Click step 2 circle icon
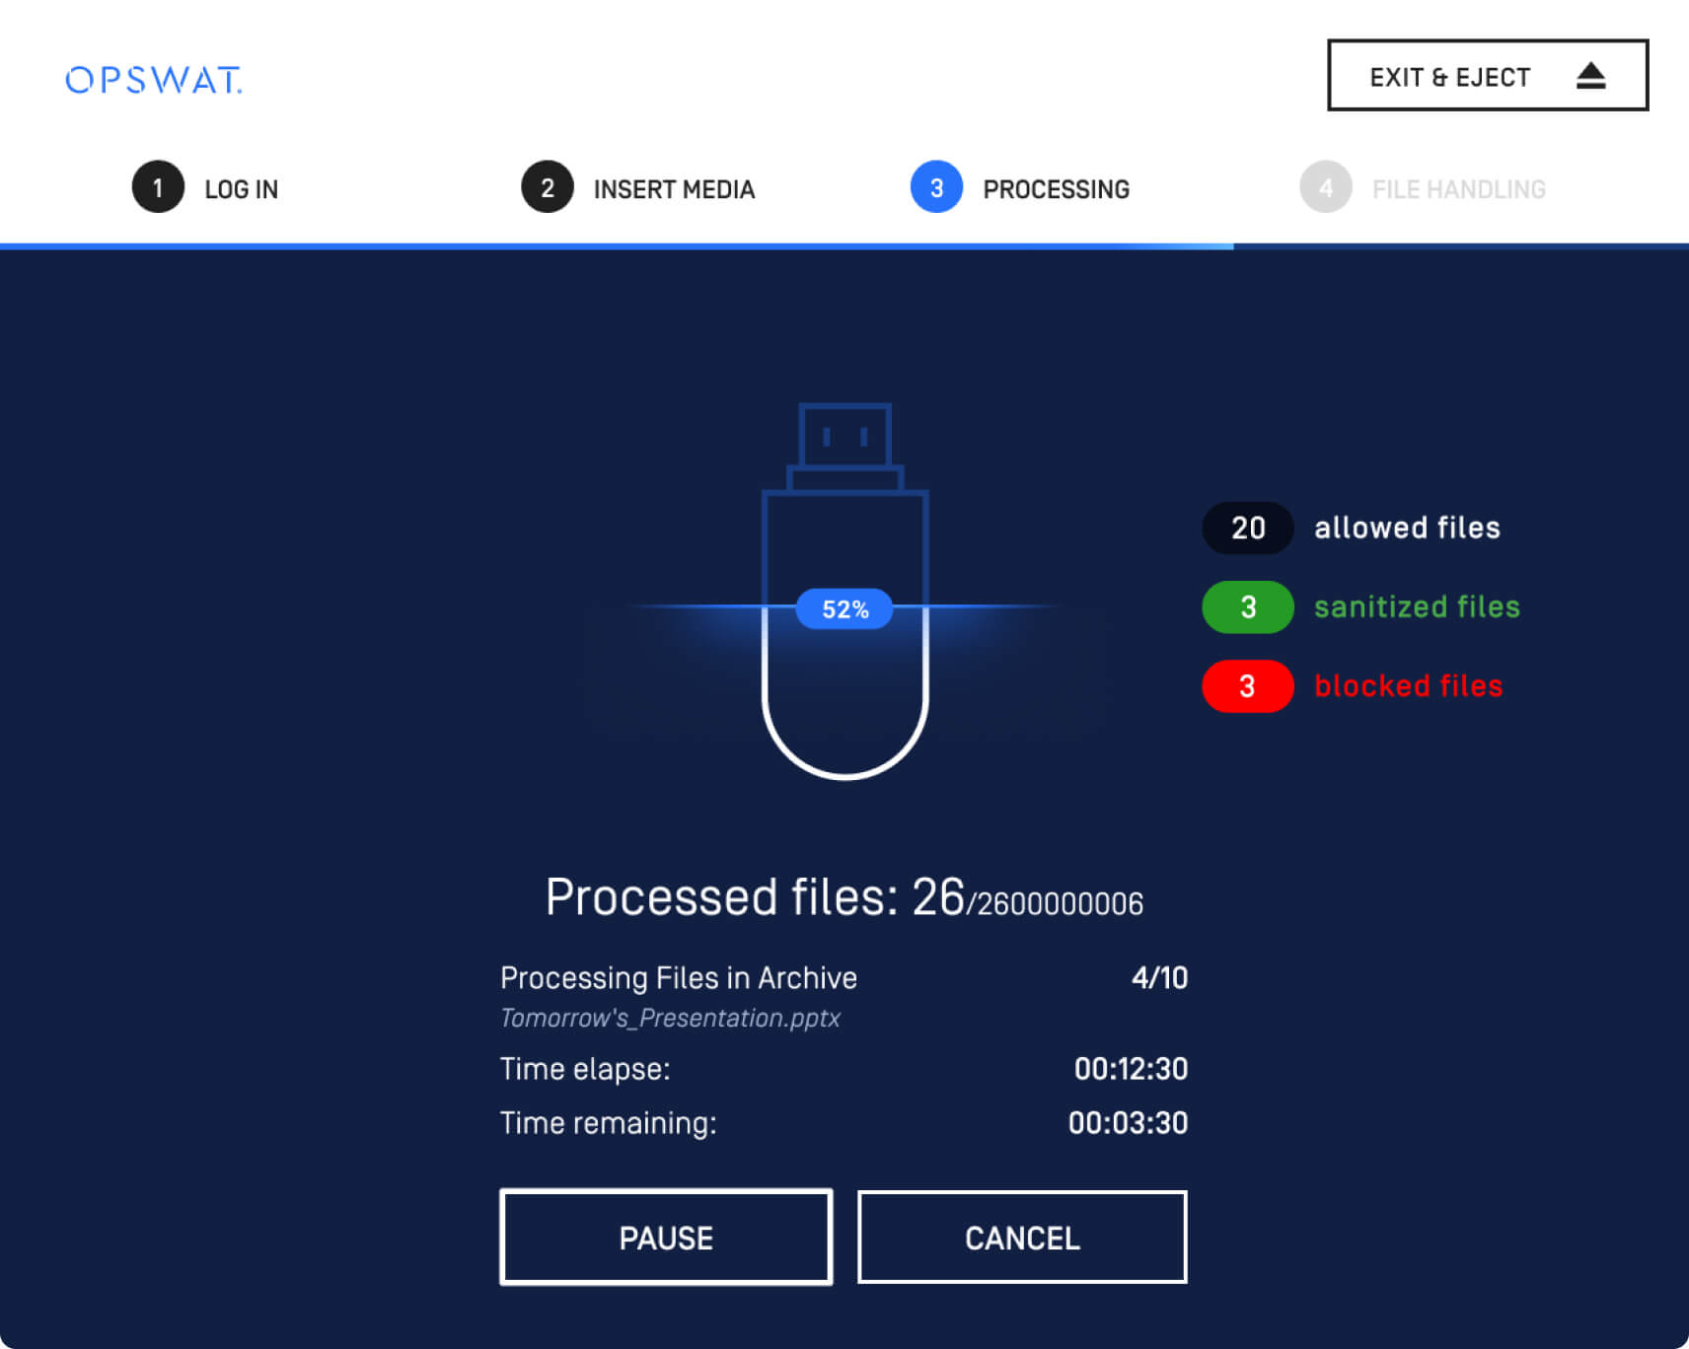The image size is (1689, 1349). click(x=547, y=187)
